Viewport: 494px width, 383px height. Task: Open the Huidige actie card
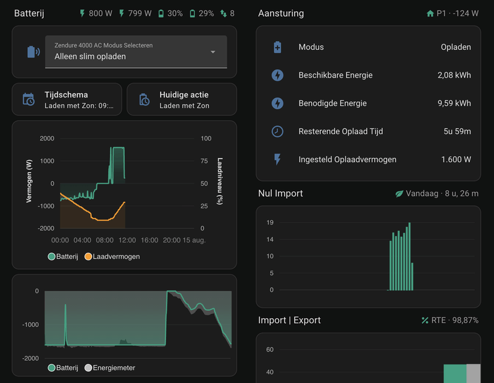pyautogui.click(x=182, y=99)
